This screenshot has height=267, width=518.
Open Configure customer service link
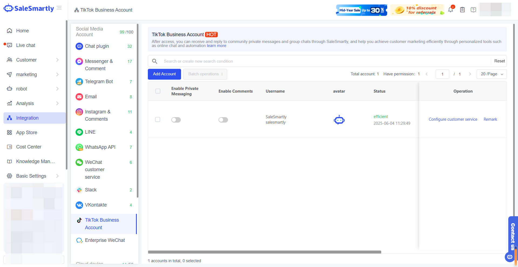pos(453,119)
